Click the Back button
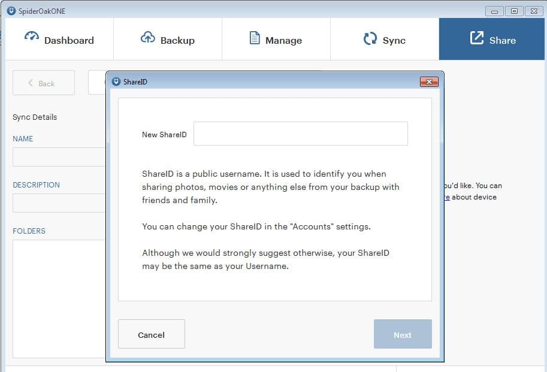 (44, 83)
